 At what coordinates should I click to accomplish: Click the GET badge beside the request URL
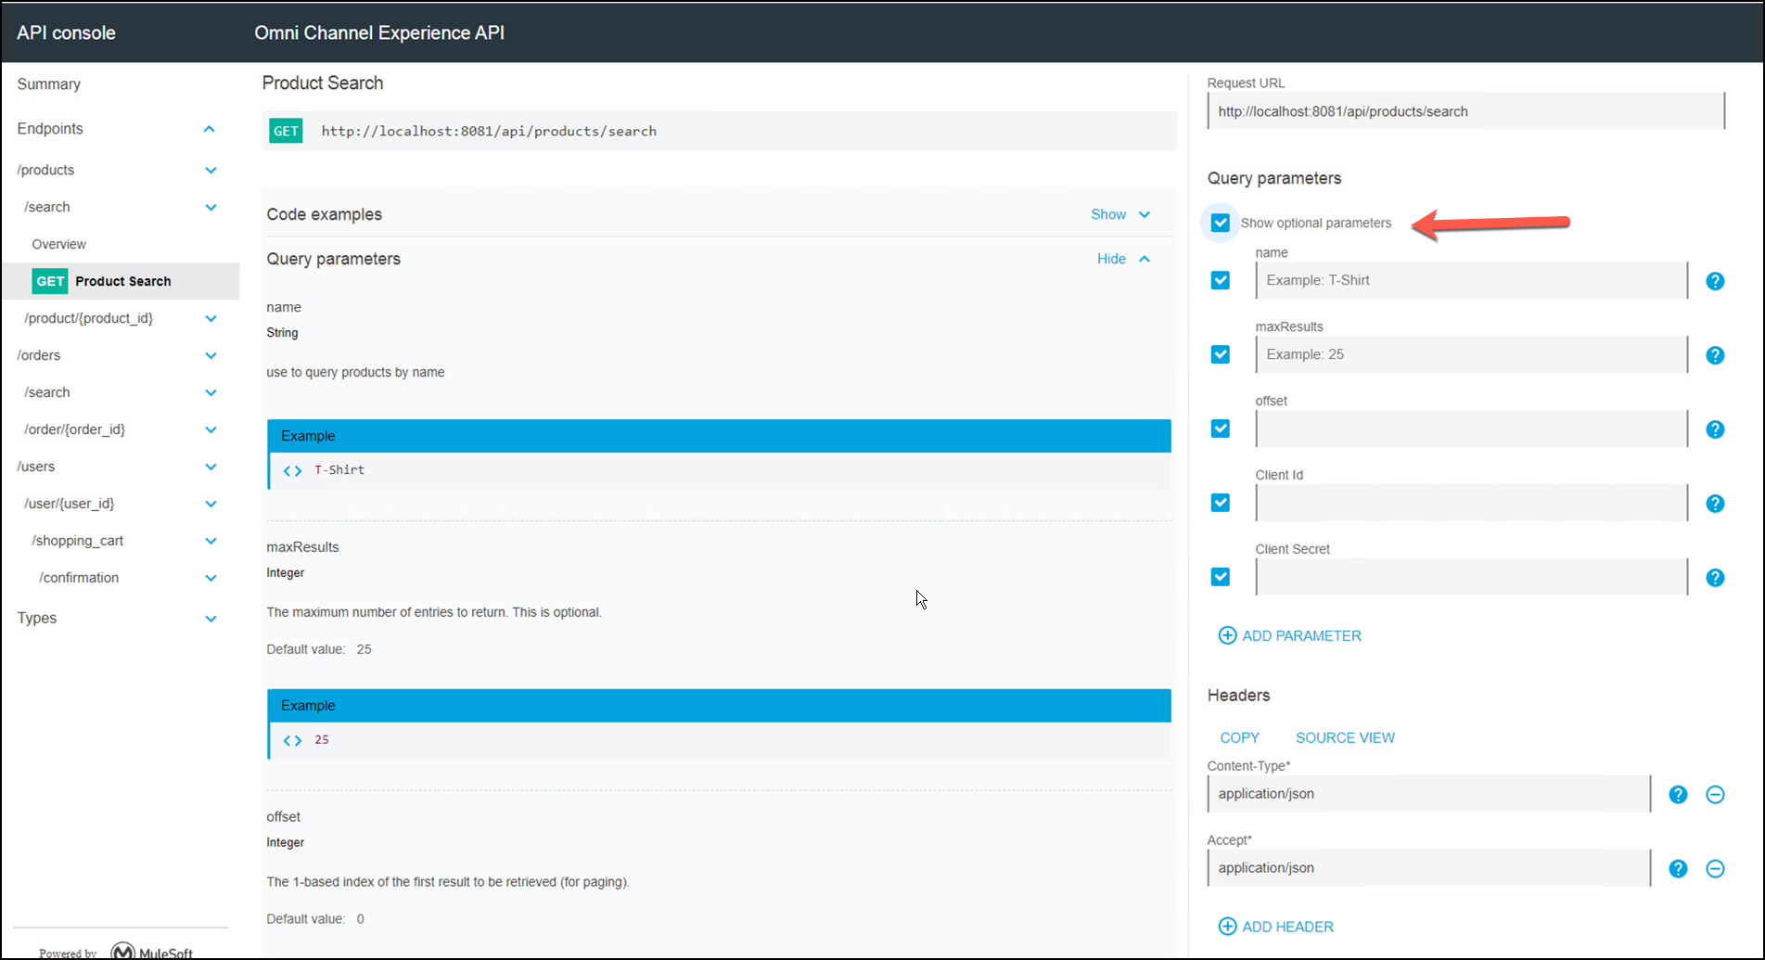pos(286,131)
